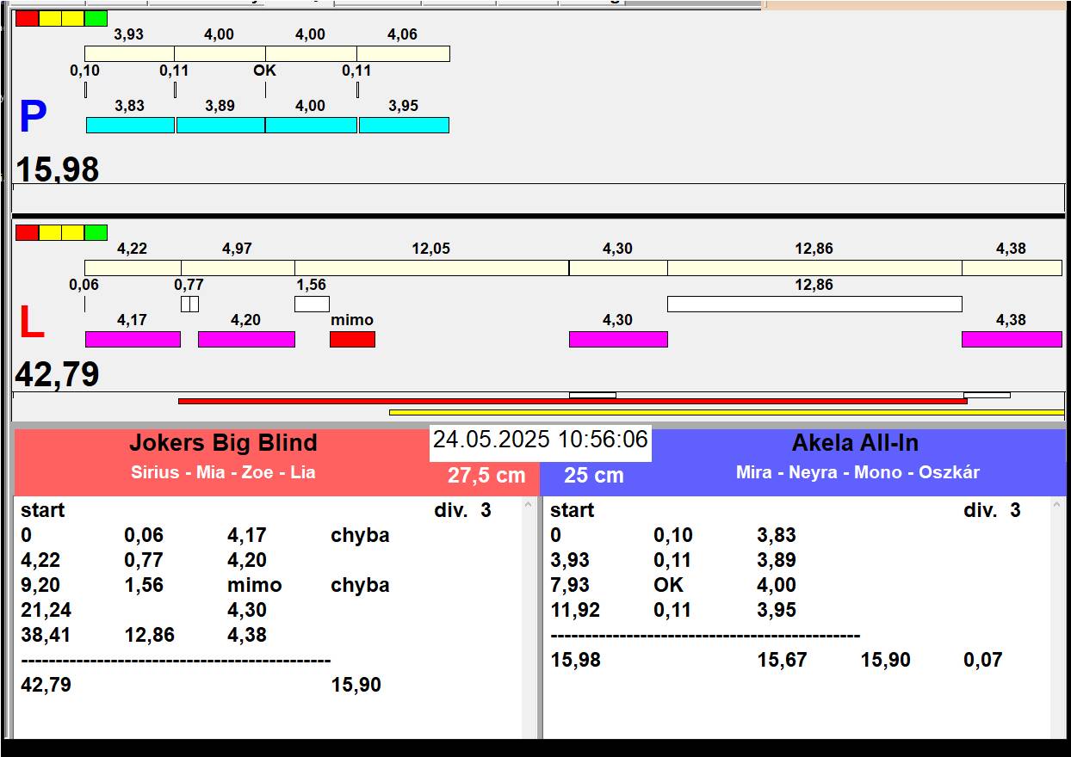Click div. 3 in the Jokers panel
The width and height of the screenshot is (1071, 757).
pyautogui.click(x=462, y=510)
